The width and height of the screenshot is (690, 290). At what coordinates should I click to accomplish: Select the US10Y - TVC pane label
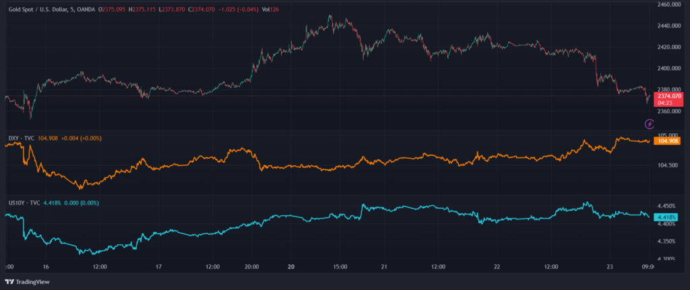pos(24,202)
